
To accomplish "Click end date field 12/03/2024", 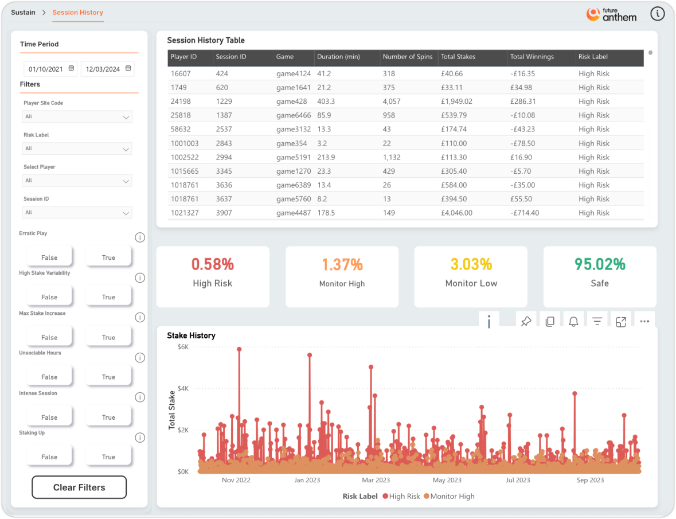I will [107, 69].
